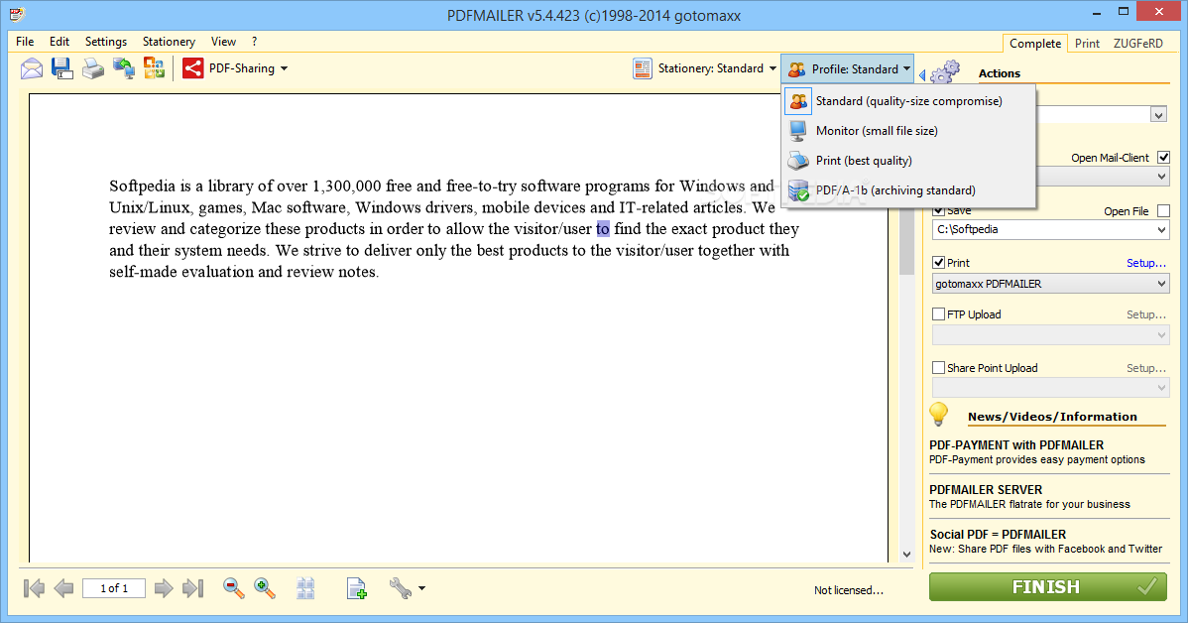Open the wrench tools dropdown arrow
1188x623 pixels.
coord(421,588)
